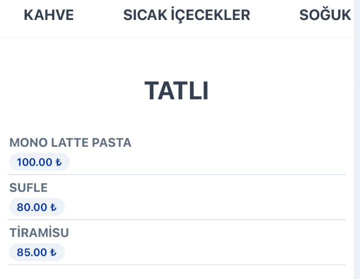The height and width of the screenshot is (279, 360).
Task: Click the lira symbol on Tiramisu price
Action: pyautogui.click(x=53, y=252)
